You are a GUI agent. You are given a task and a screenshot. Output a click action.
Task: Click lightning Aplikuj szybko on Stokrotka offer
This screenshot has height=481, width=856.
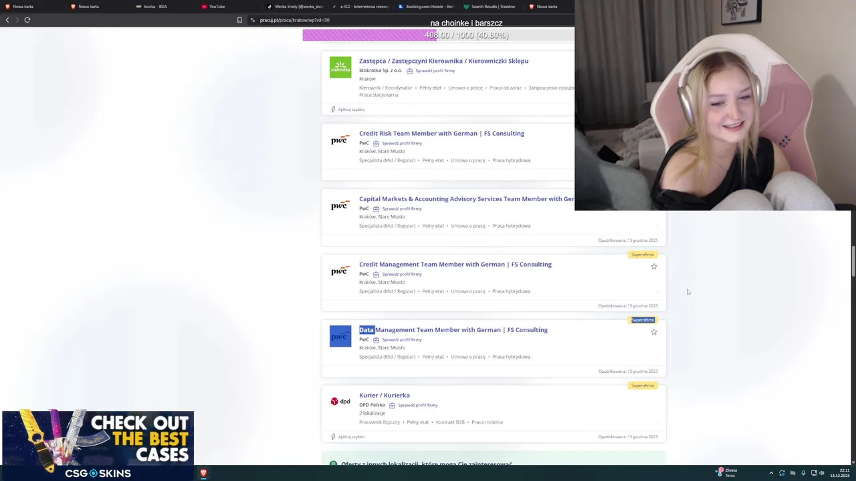[x=348, y=110]
